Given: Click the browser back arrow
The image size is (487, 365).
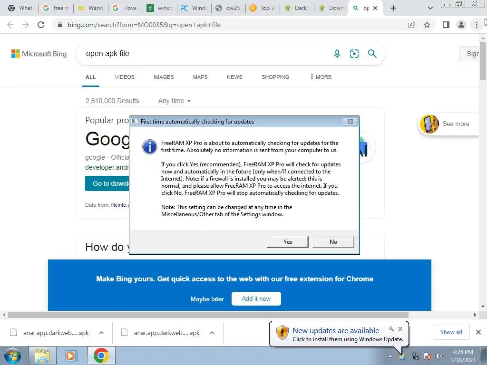Looking at the screenshot, I should click(10, 25).
